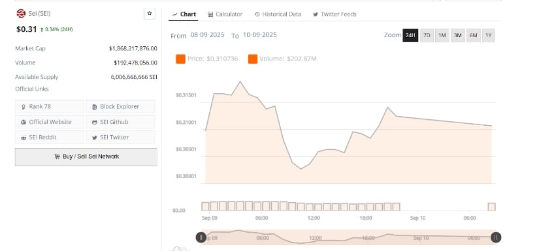Select the 1M zoom range

pyautogui.click(x=442, y=35)
